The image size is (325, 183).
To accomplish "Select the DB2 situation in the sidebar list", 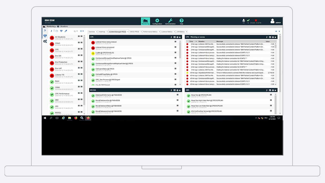I will (x=56, y=100).
